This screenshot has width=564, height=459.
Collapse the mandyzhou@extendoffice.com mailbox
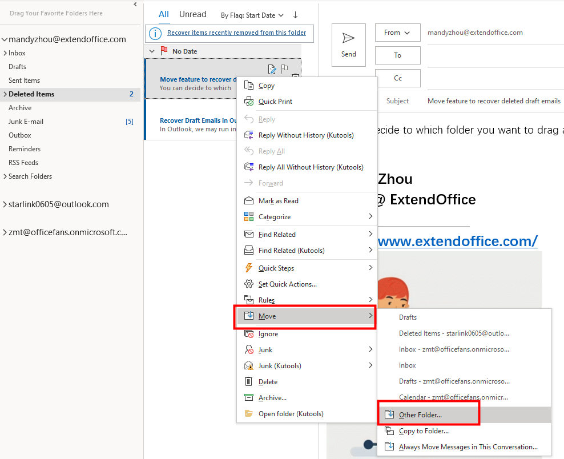(5, 39)
